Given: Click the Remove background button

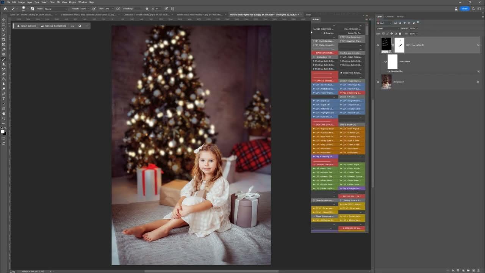Looking at the screenshot, I should tap(53, 26).
